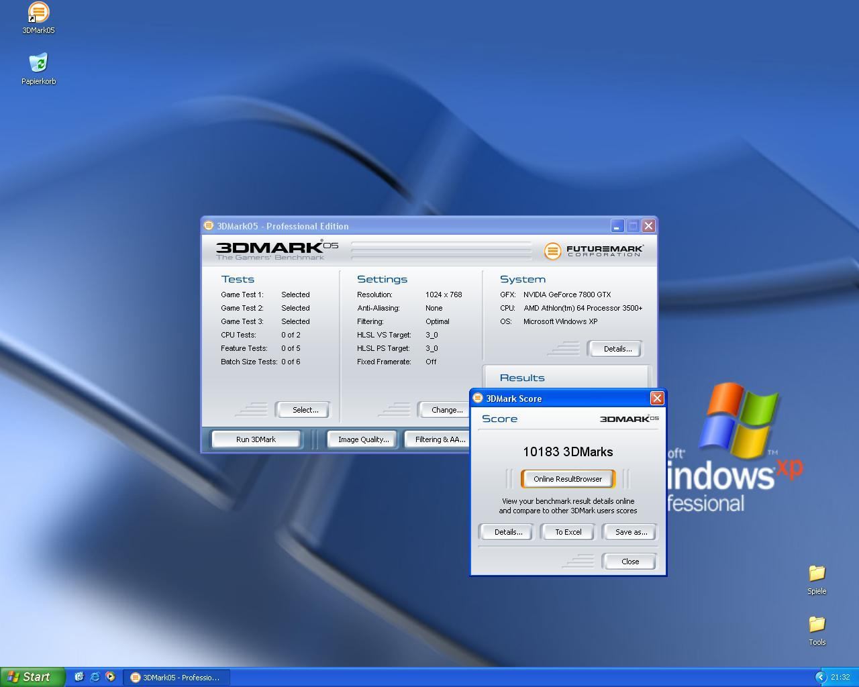
Task: Click the 'Game Test 1:' label
Action: pyautogui.click(x=242, y=295)
